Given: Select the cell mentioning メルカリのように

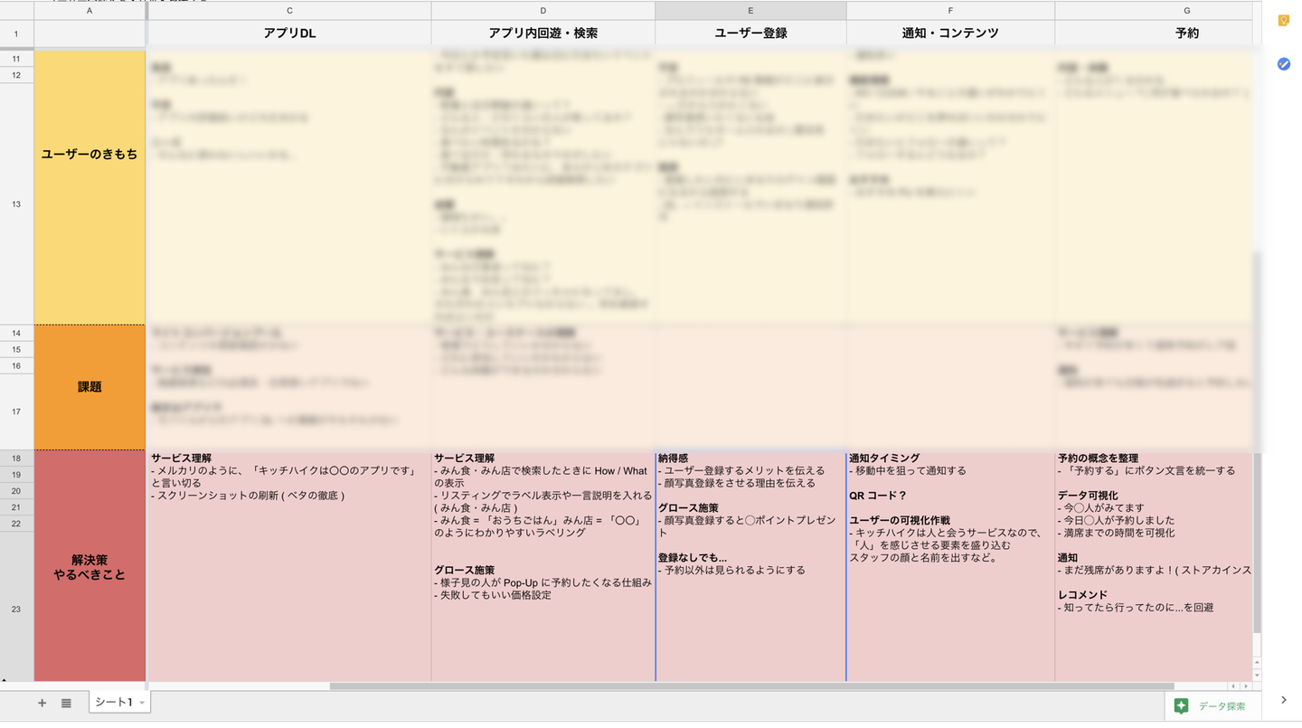Looking at the screenshot, I should [288, 566].
